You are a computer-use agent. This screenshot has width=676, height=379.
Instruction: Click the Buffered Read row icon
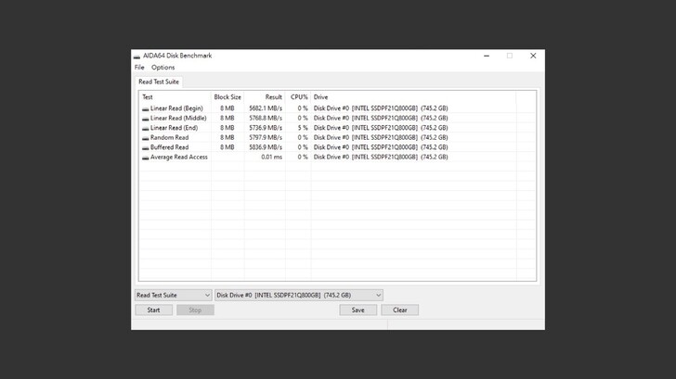pyautogui.click(x=145, y=147)
